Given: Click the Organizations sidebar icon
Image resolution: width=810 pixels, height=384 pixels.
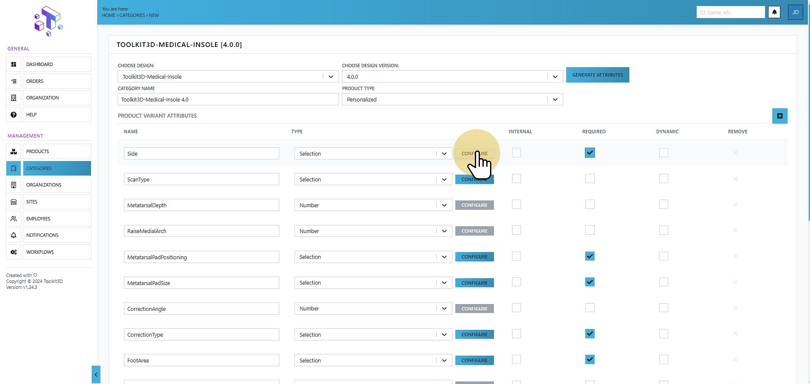Looking at the screenshot, I should coord(14,185).
